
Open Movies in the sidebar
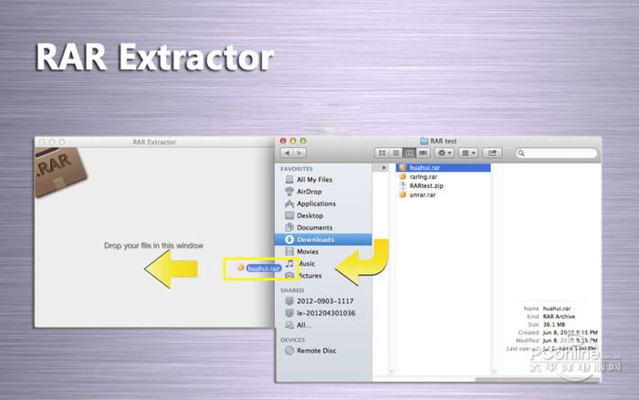pyautogui.click(x=308, y=251)
